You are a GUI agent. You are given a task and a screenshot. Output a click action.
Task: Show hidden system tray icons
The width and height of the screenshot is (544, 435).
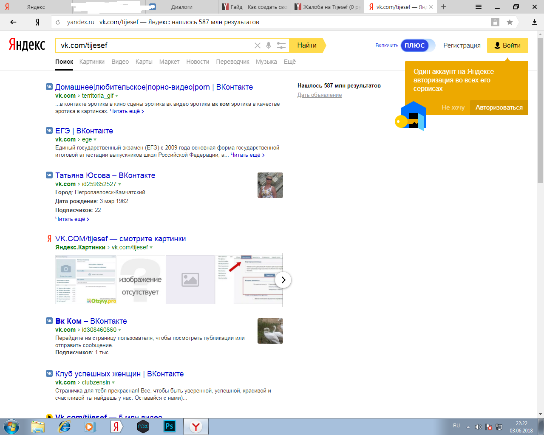coord(468,427)
